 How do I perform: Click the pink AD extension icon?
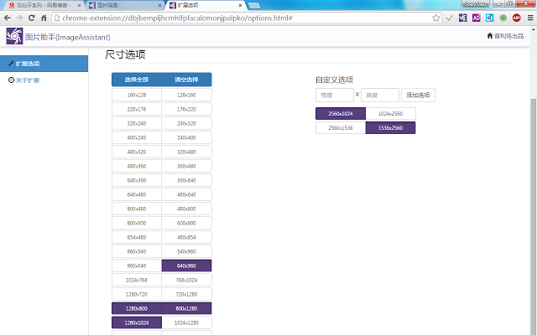pos(476,17)
